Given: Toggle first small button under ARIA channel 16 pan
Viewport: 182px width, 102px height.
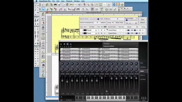Looking at the screenshot, I should point(135,74).
